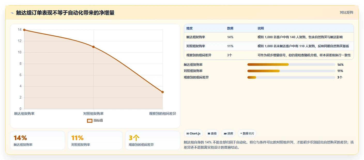364x160 pixels.
Task: Click table cell 对照组复购率 in second row
Action: [x=196, y=46]
